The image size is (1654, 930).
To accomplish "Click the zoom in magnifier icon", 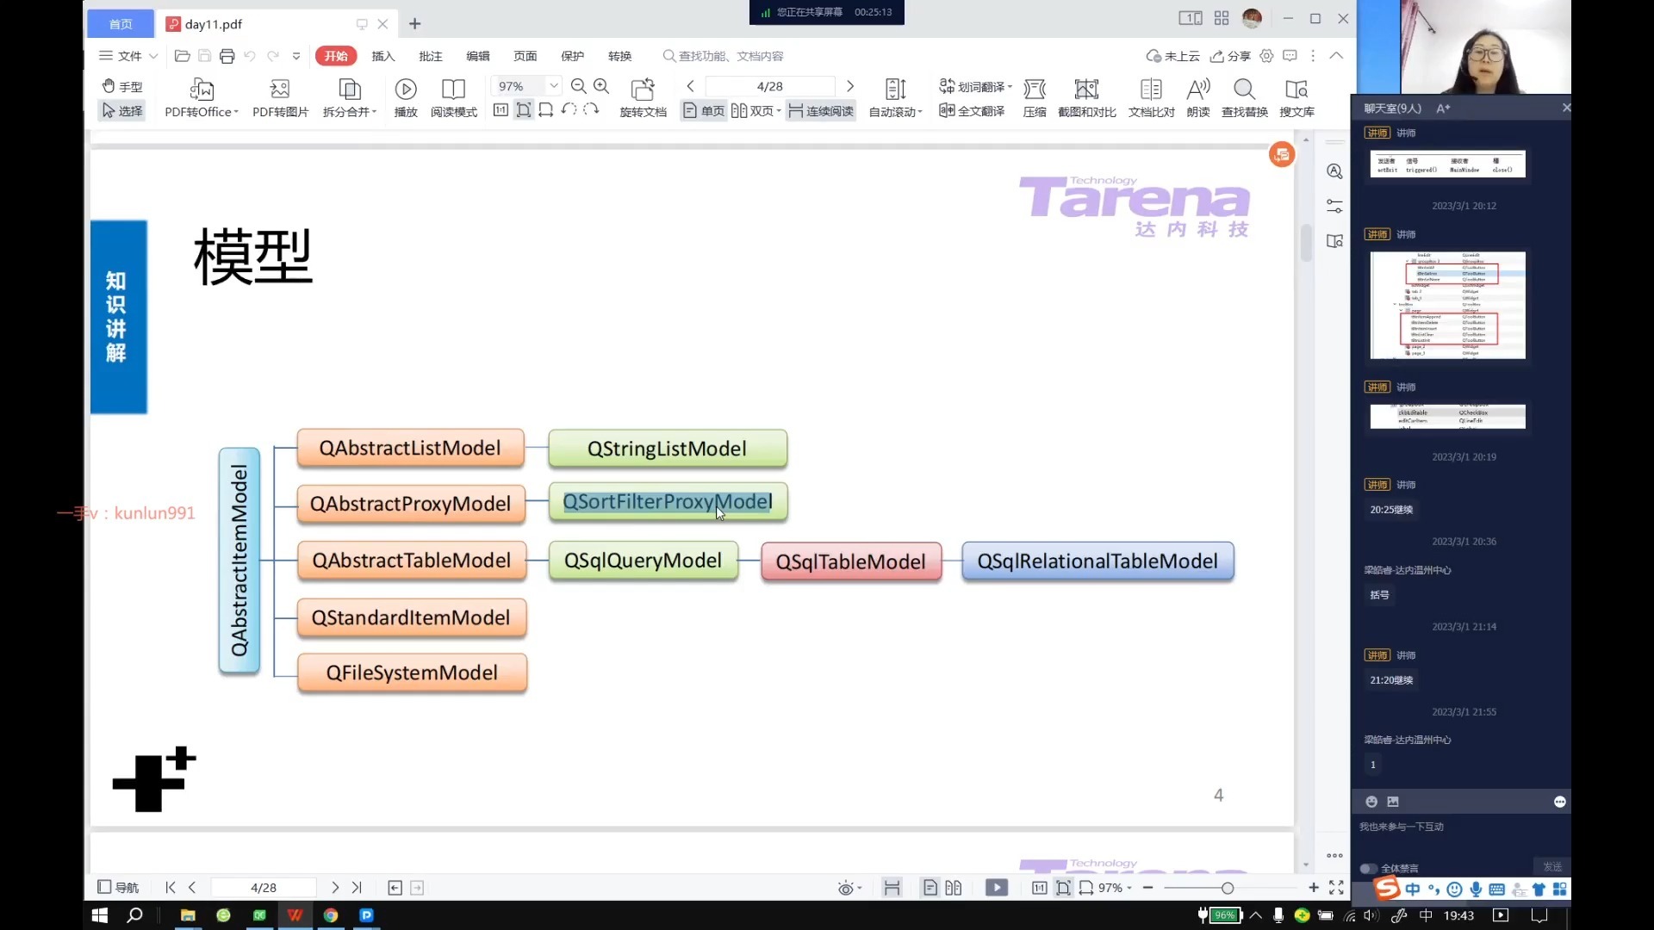I will coord(601,86).
